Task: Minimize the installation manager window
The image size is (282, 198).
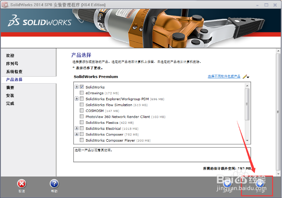Action: 257,5
